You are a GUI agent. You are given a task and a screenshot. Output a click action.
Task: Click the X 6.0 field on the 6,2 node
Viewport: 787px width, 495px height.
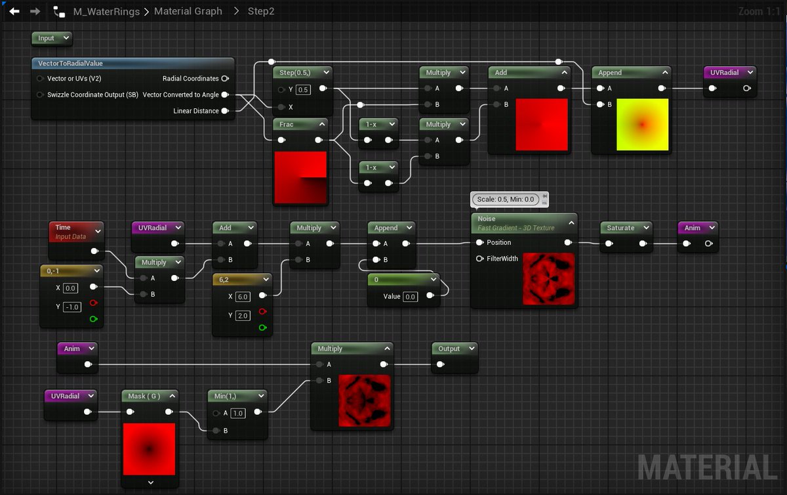click(243, 297)
